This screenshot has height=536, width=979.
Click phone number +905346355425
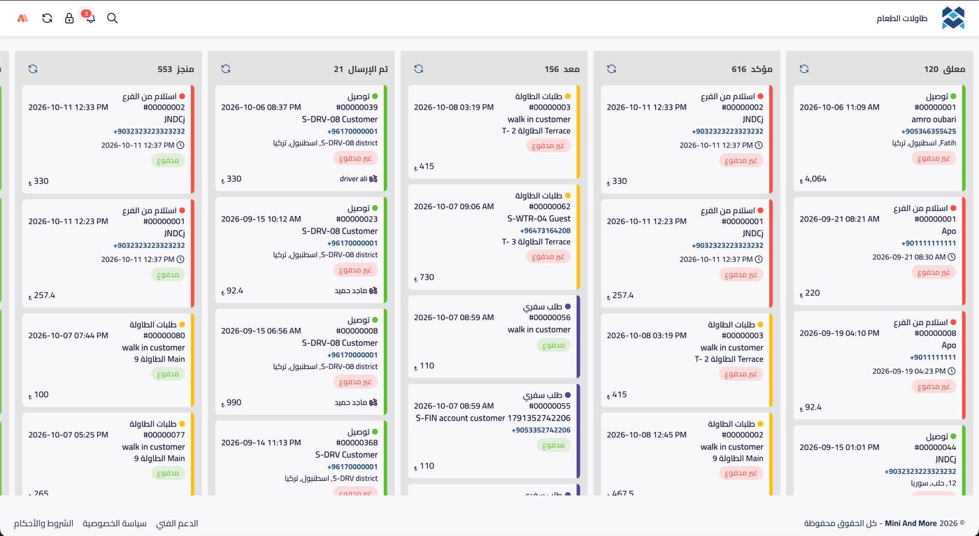point(929,131)
